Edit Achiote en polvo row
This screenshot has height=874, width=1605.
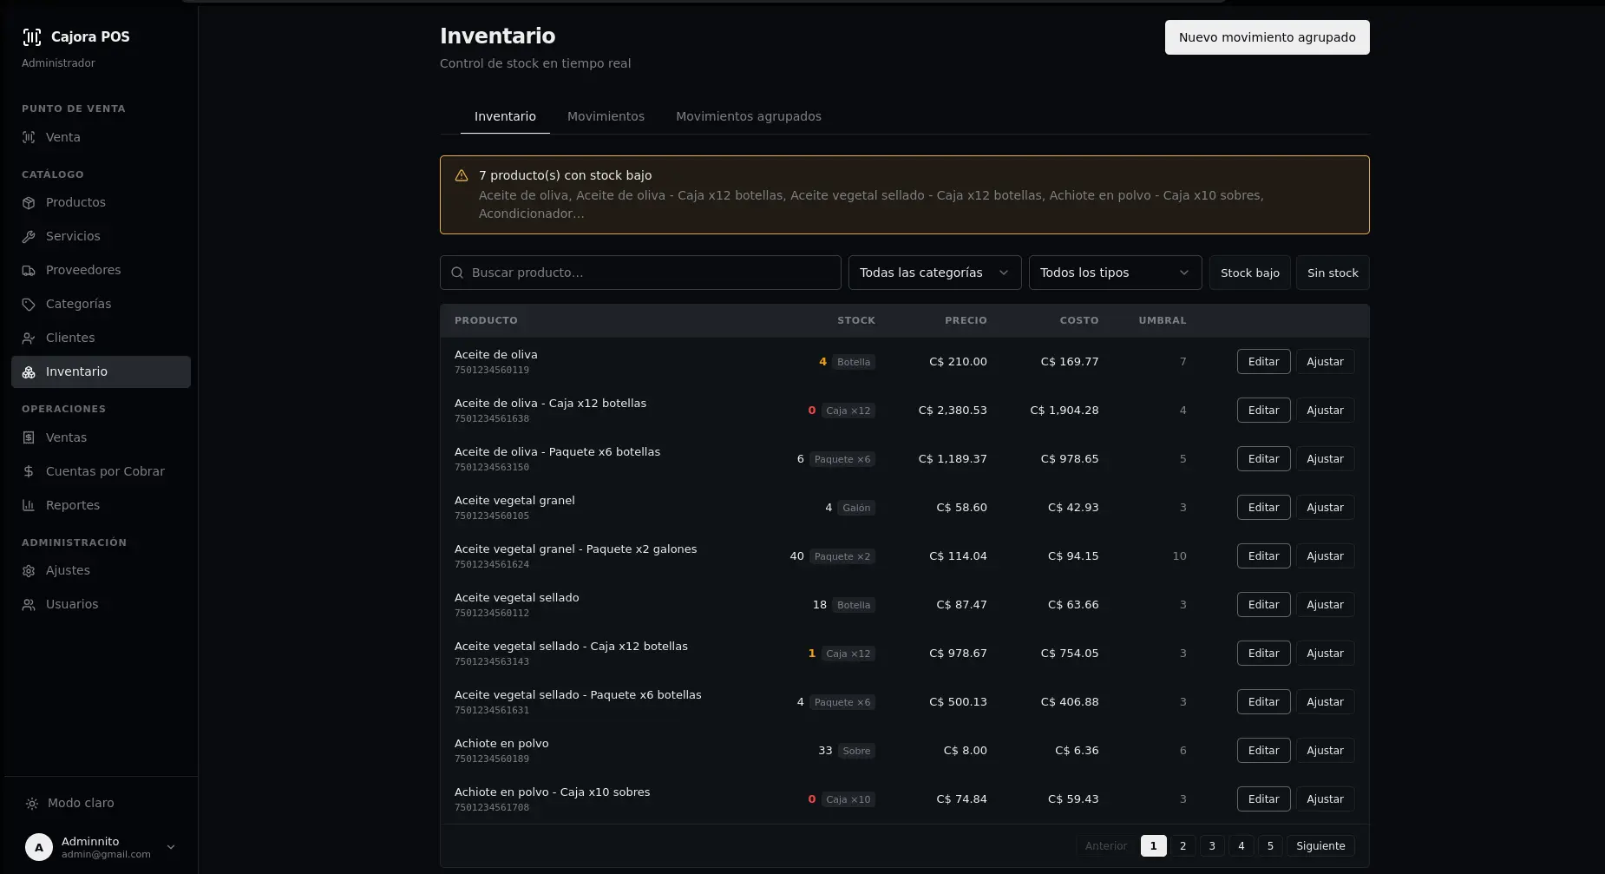[x=1263, y=751]
